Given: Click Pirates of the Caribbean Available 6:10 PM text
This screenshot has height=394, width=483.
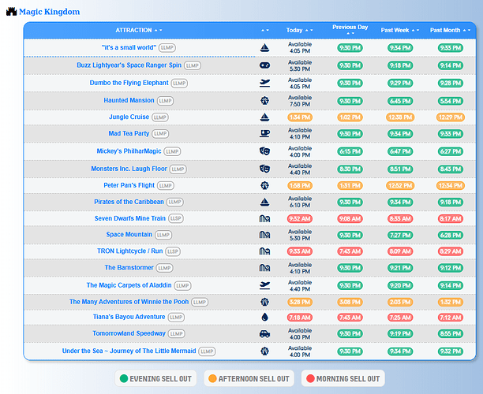Looking at the screenshot, I should coord(300,202).
